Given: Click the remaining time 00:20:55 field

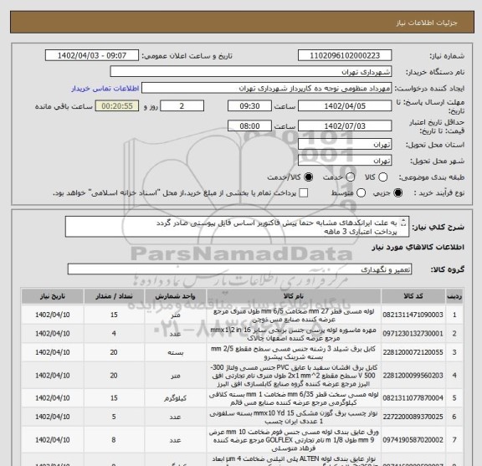Looking at the screenshot, I should click(x=117, y=106).
